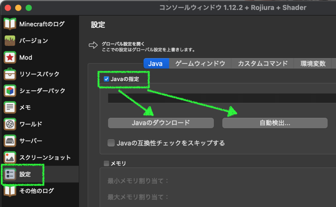Go to the 環境変数 tab
This screenshot has width=336, height=207.
(x=313, y=63)
